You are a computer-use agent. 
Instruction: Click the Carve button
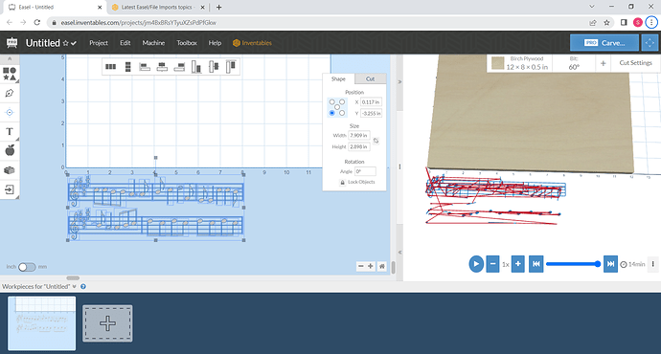point(604,43)
